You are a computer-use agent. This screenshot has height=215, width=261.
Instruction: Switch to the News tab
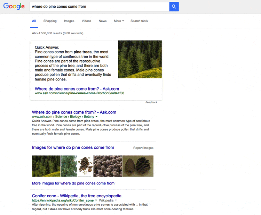(103, 21)
